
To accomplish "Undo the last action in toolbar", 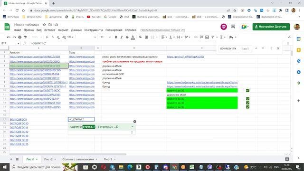I will click(9, 37).
